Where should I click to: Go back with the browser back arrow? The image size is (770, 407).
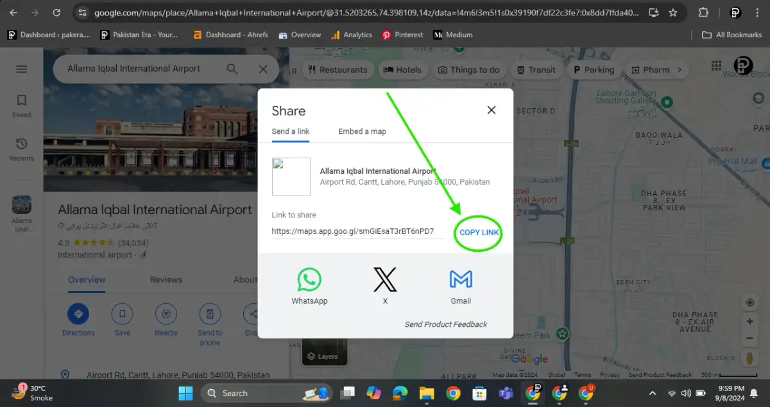pyautogui.click(x=13, y=12)
